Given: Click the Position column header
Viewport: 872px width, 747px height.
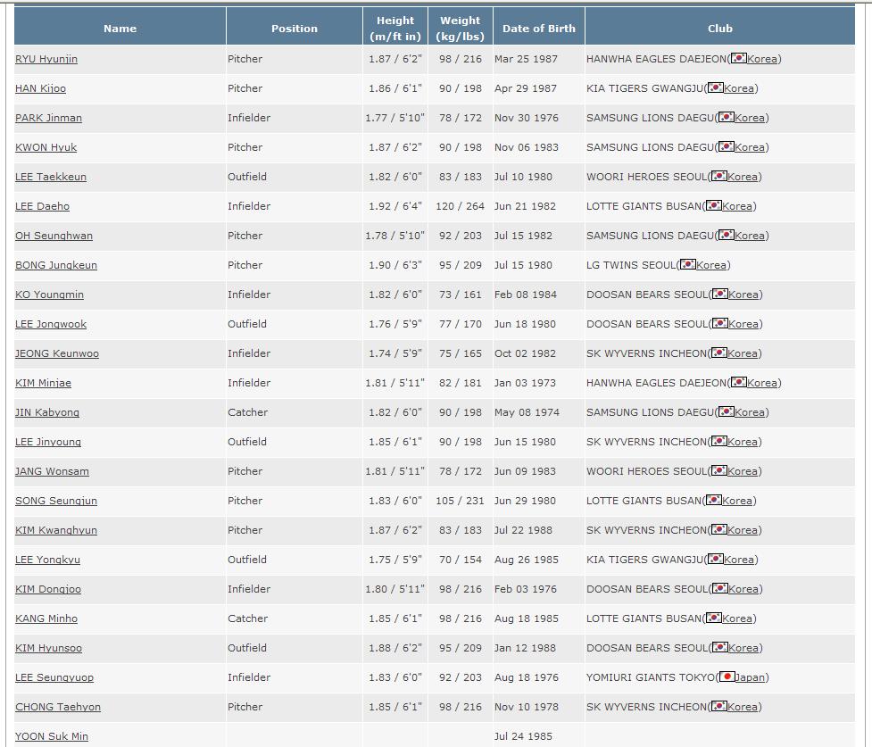Looking at the screenshot, I should 295,28.
